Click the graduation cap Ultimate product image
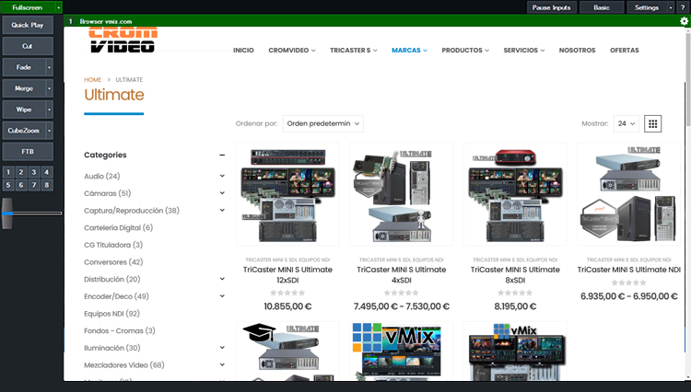Image resolution: width=691 pixels, height=392 pixels. tap(287, 352)
